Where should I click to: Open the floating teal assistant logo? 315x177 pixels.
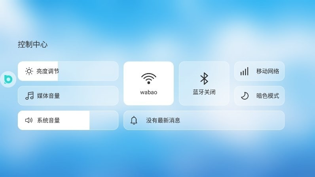tap(8, 79)
